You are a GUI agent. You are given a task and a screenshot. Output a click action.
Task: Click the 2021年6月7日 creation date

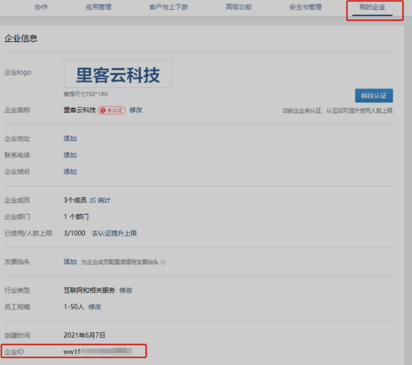[85, 335]
